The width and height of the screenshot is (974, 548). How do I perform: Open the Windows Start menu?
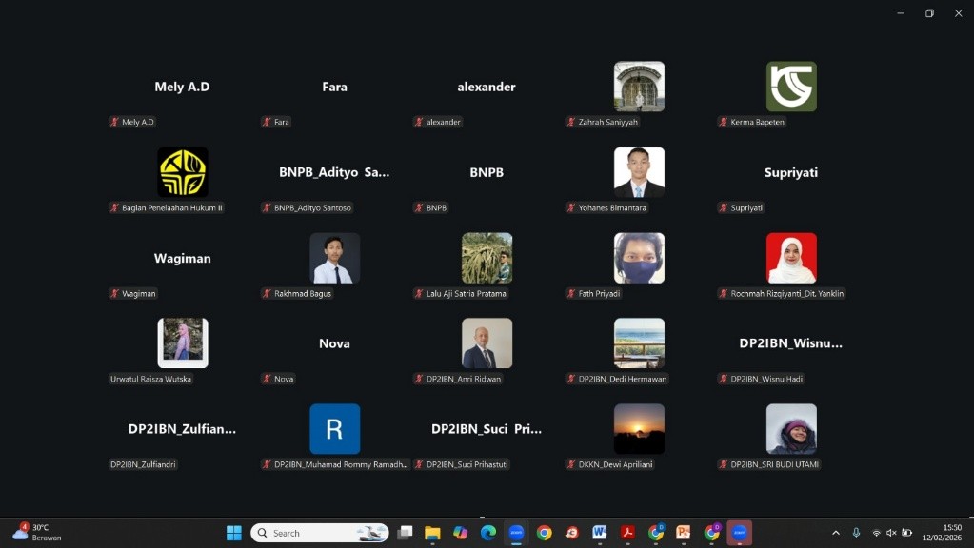coord(233,533)
